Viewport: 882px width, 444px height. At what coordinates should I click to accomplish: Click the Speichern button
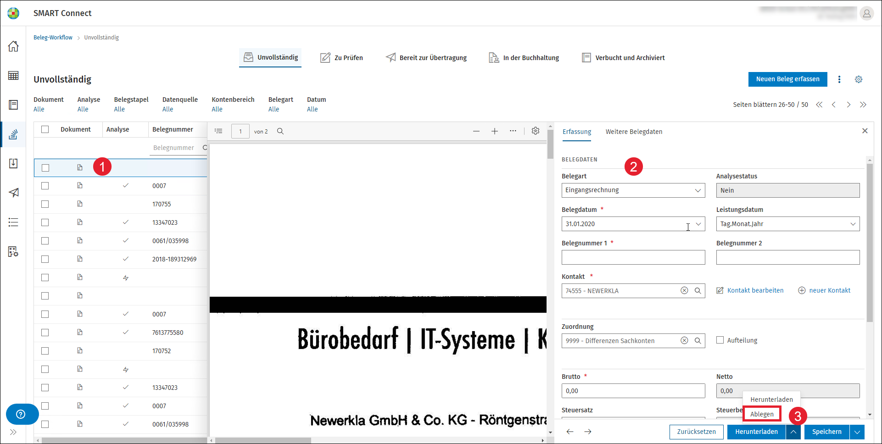826,432
